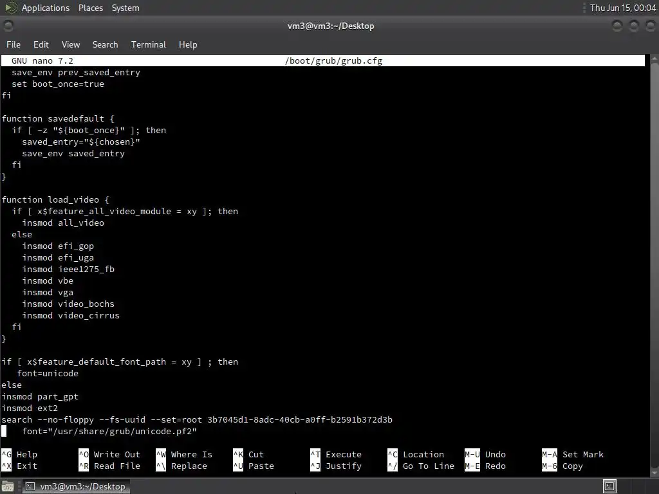Click the line 'save_env prev_saved_entry'

[76, 73]
